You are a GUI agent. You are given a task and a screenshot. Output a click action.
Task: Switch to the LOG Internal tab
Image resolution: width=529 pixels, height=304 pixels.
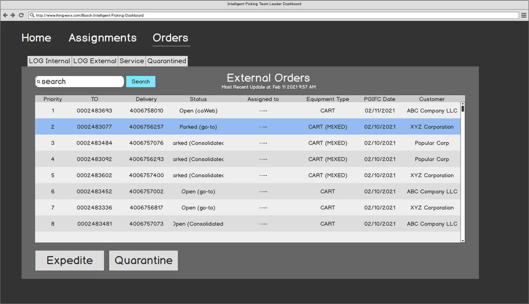click(50, 61)
